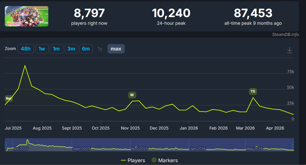This screenshot has height=165, width=306.
Task: Set zoom range to 3m
Action: click(71, 49)
